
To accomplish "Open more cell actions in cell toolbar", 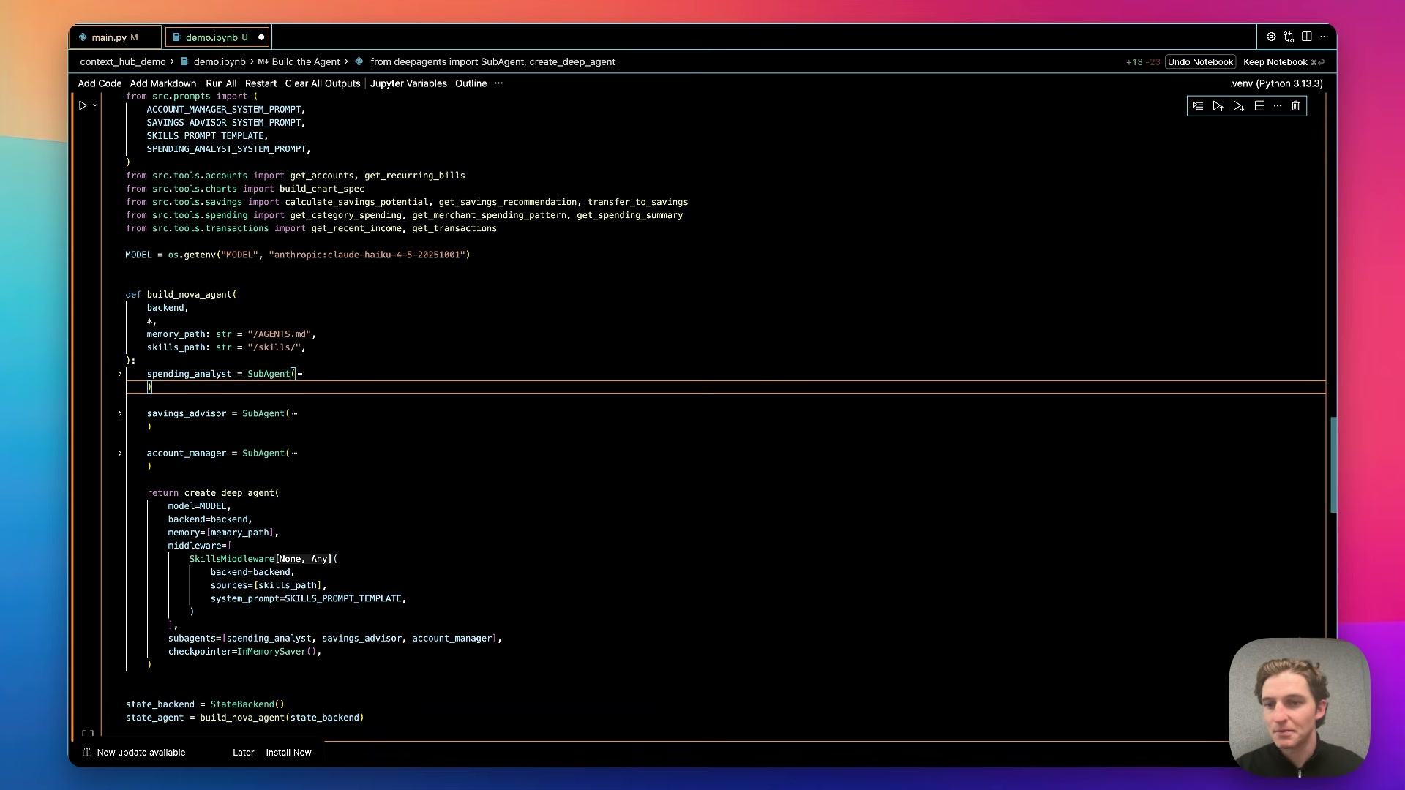I will click(x=1278, y=106).
